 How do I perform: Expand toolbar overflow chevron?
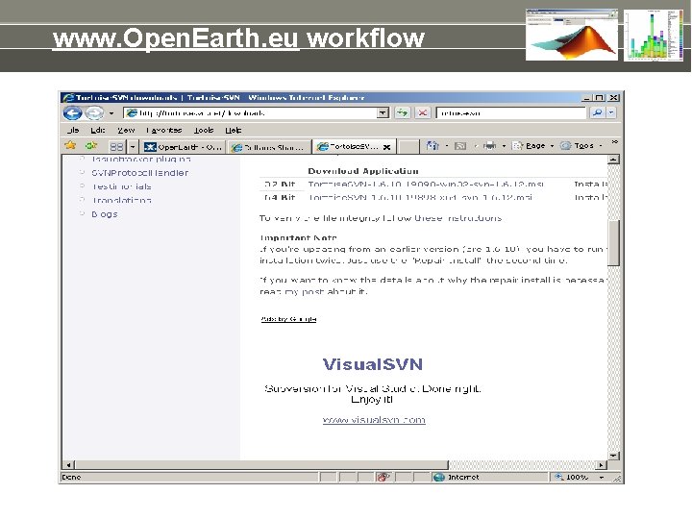(614, 142)
